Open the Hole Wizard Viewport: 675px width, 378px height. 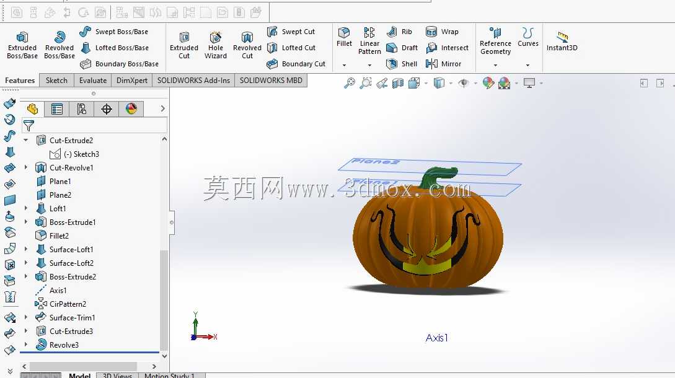[x=215, y=45]
